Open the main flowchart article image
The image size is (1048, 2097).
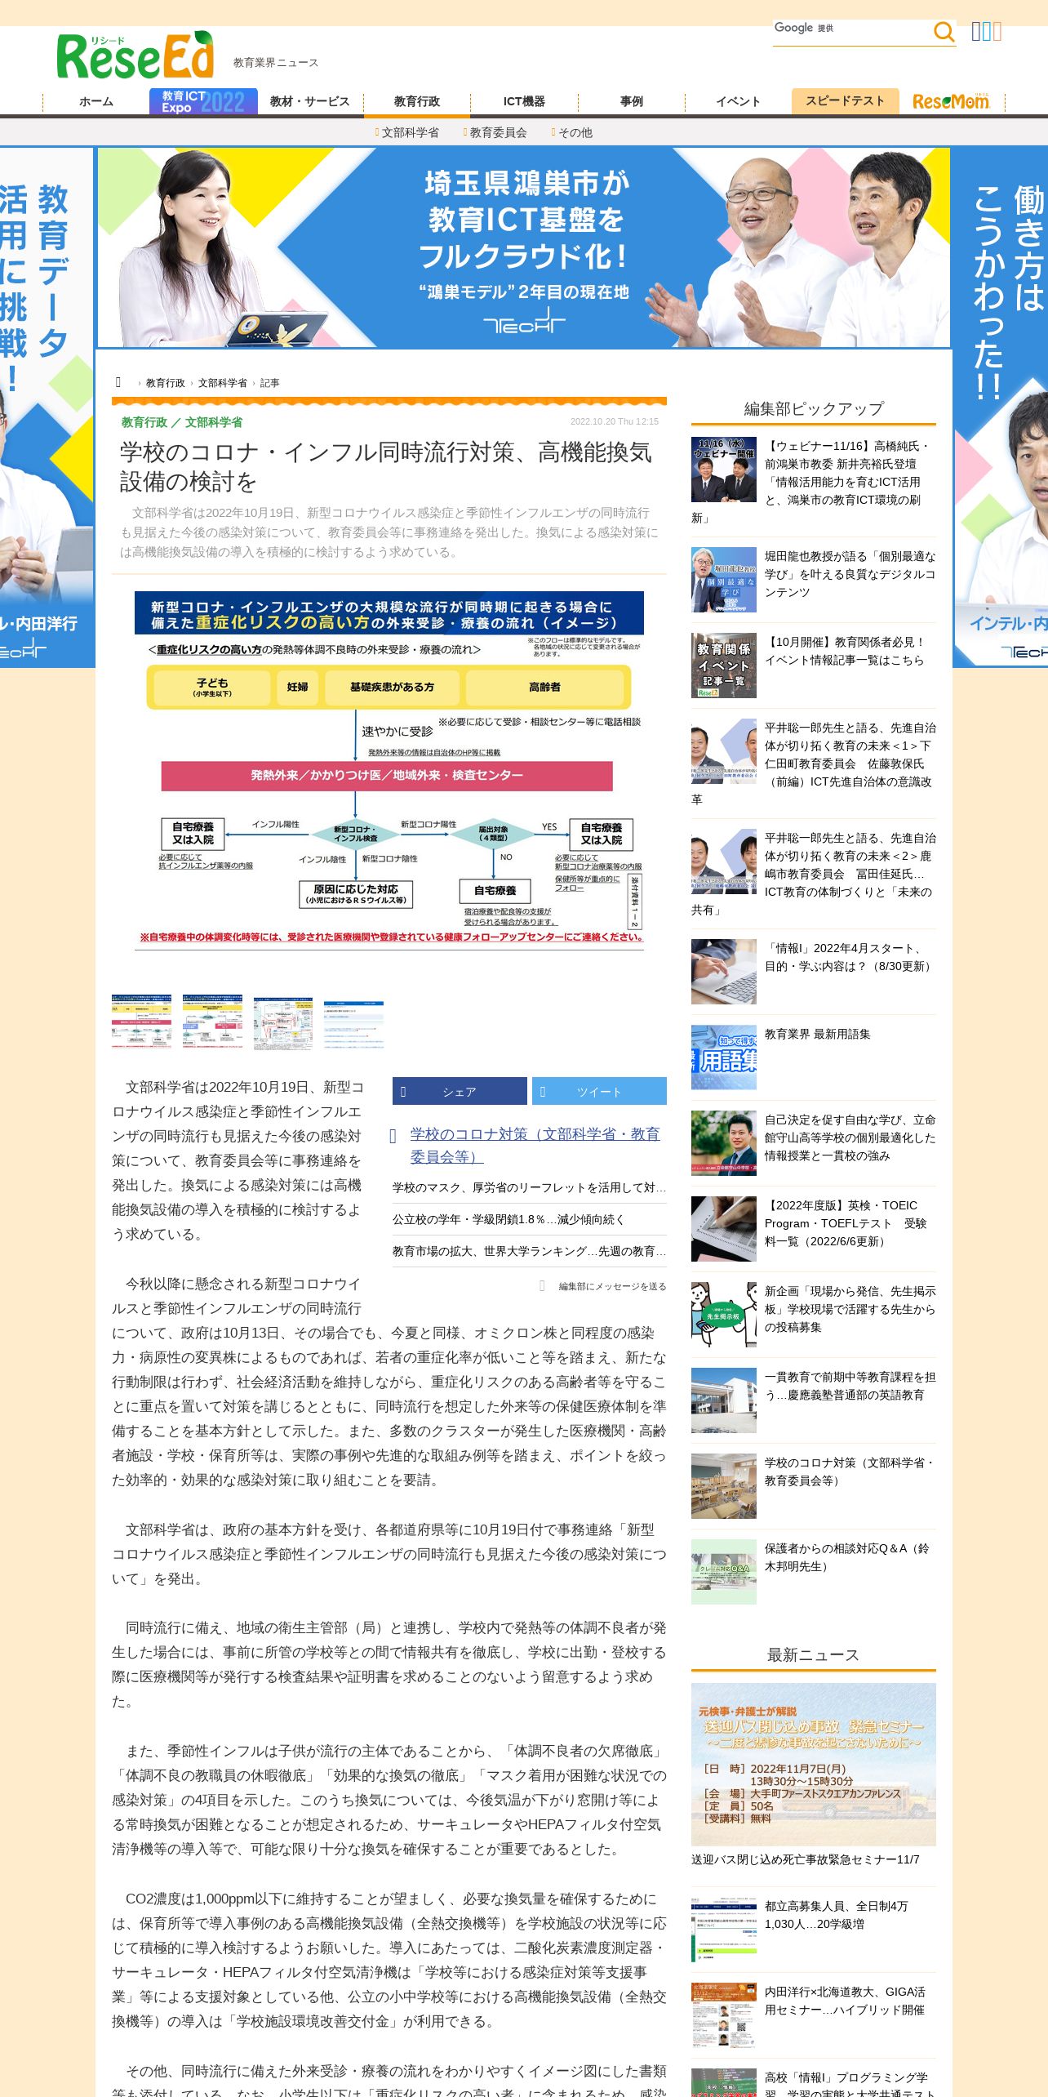pyautogui.click(x=389, y=770)
